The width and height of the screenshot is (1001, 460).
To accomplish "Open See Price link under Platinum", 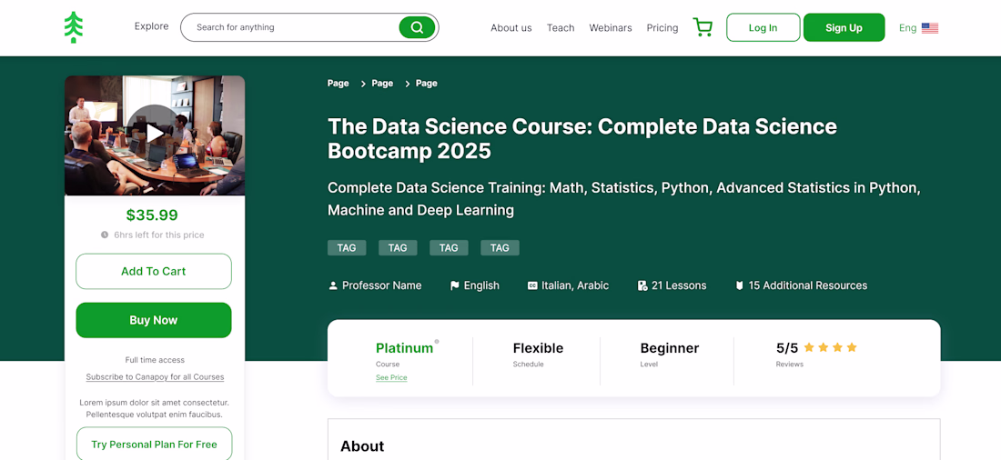I will [x=391, y=378].
